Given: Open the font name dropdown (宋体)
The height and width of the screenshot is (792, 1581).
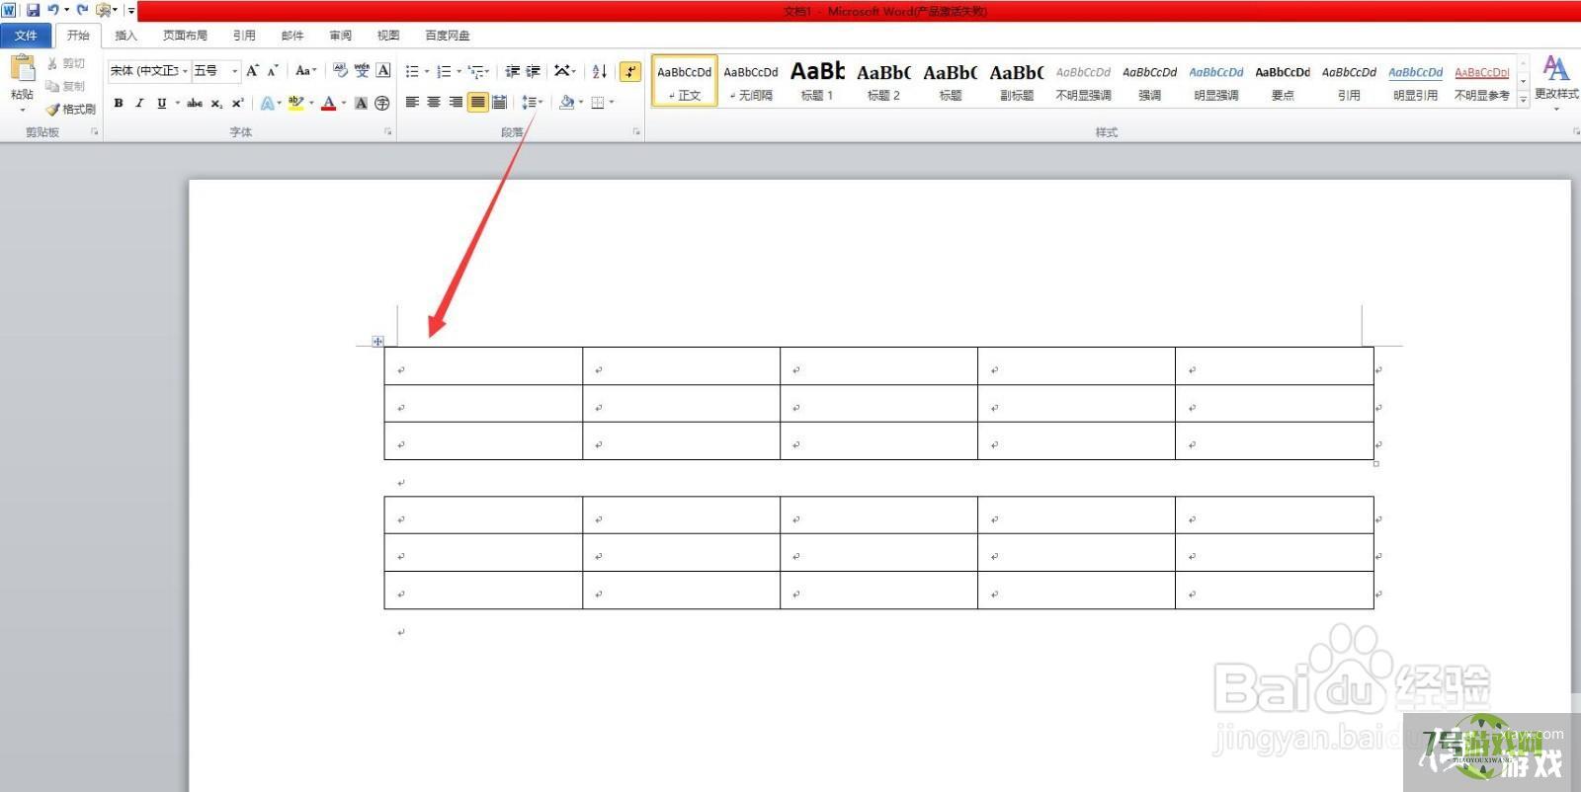Looking at the screenshot, I should click(185, 71).
